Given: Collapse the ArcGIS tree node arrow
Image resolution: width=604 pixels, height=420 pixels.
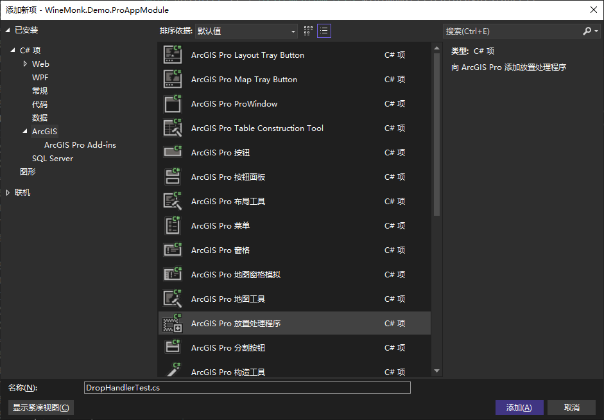Looking at the screenshot, I should pyautogui.click(x=25, y=132).
